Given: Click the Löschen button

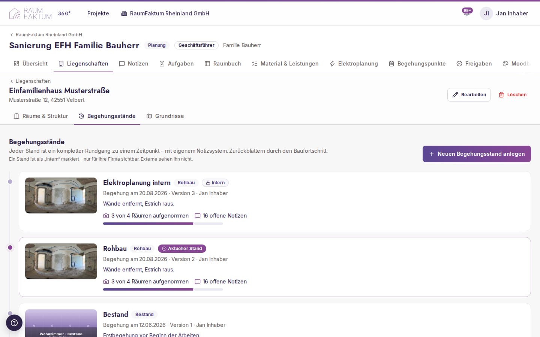Looking at the screenshot, I should (513, 95).
